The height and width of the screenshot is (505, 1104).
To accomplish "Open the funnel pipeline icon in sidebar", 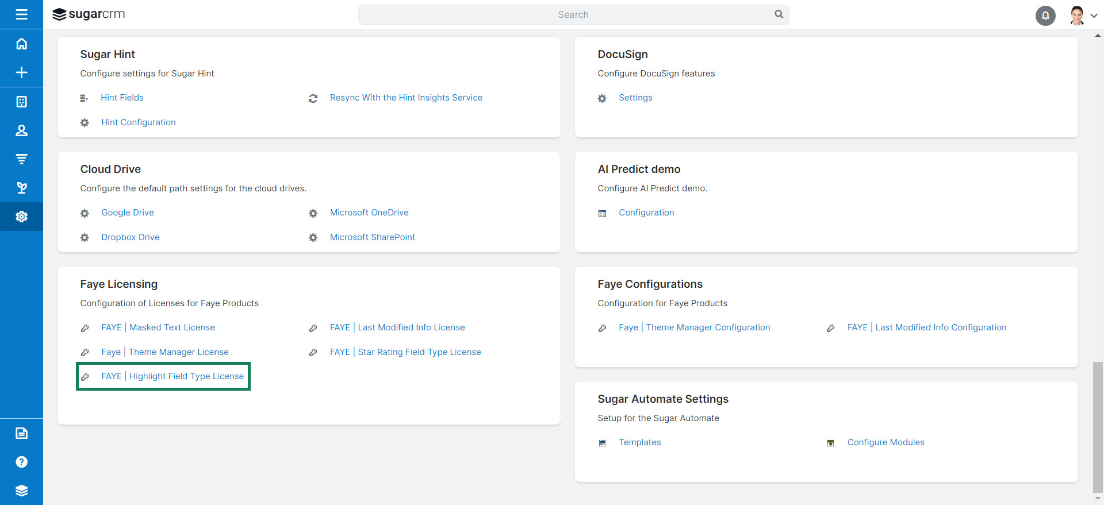I will coord(21,159).
